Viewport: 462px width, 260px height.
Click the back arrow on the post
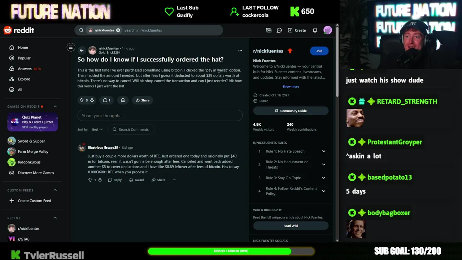coord(82,51)
